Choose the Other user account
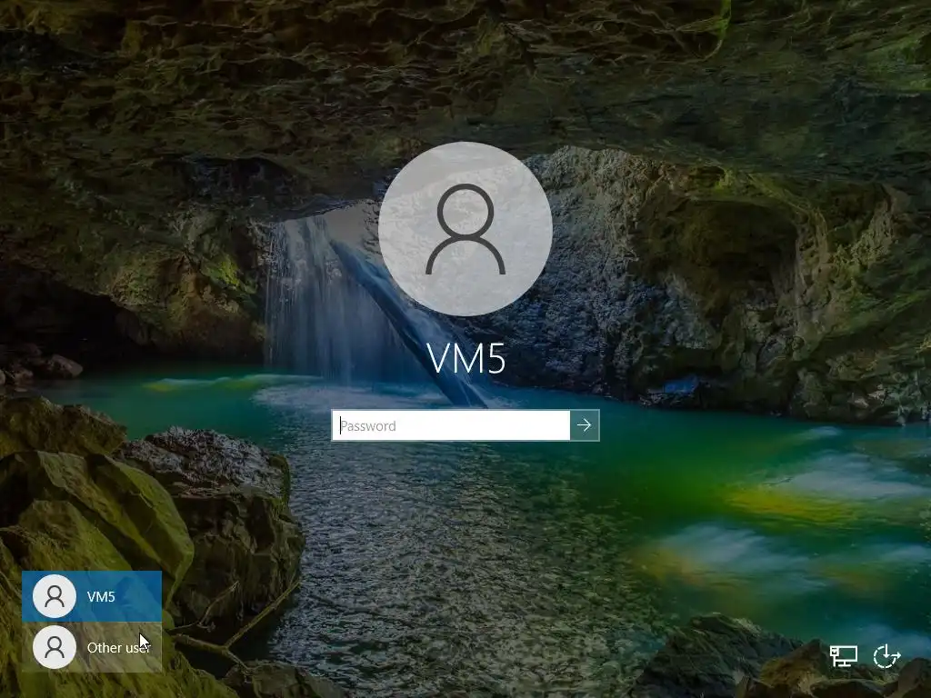Viewport: 931px width, 698px height. click(x=92, y=647)
